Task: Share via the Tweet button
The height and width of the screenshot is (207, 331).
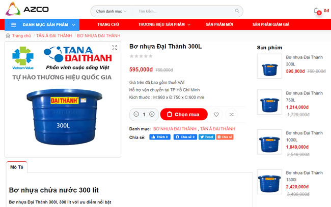Action: pyautogui.click(x=207, y=137)
